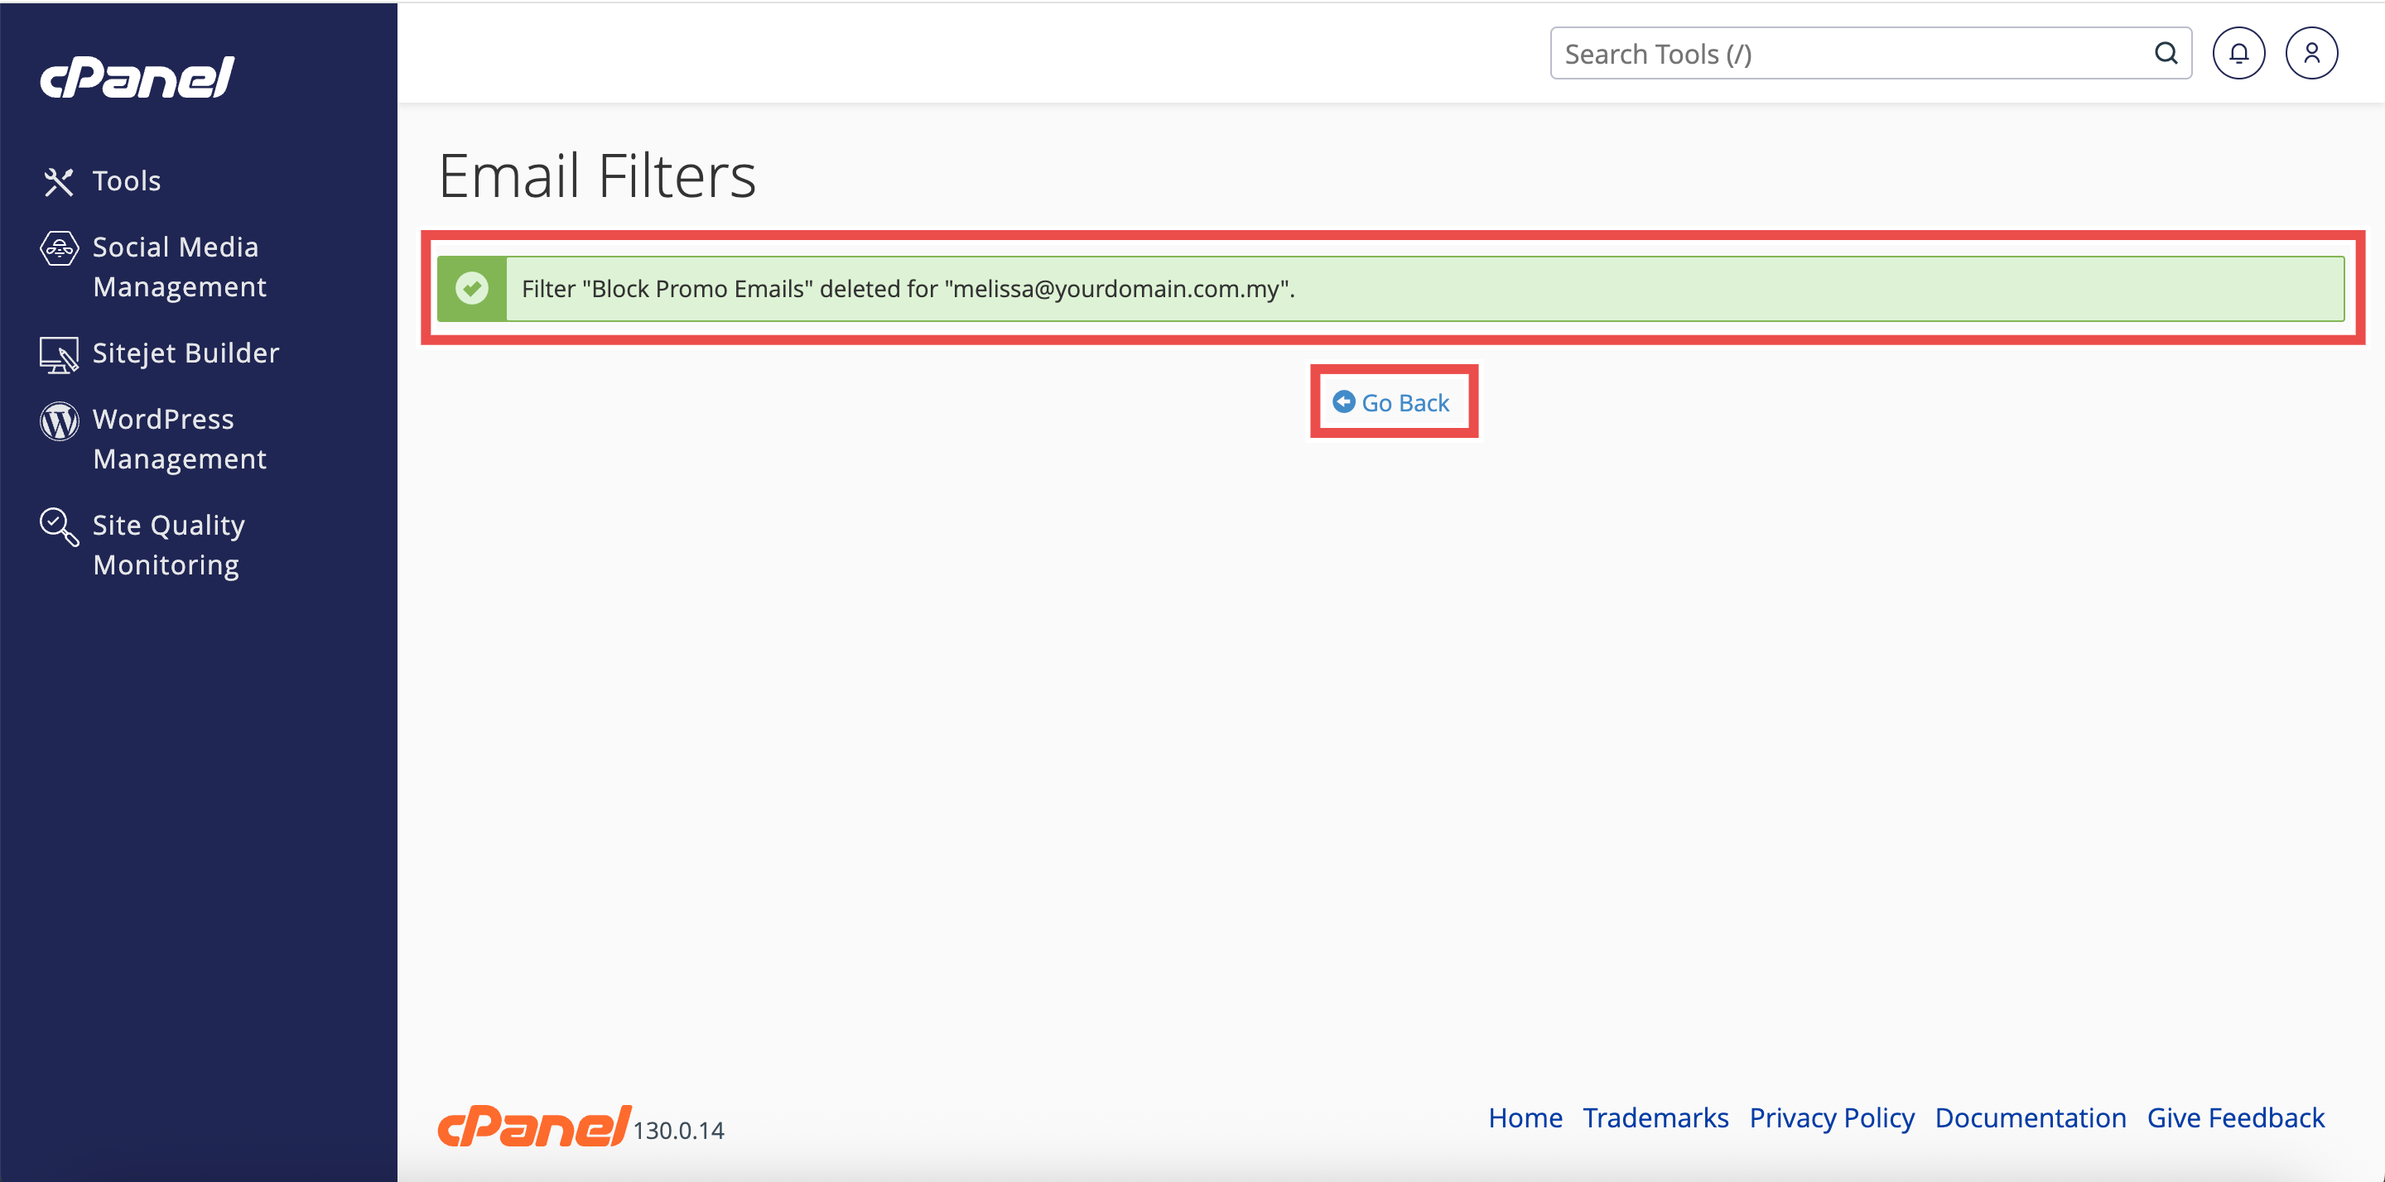Click the Tools wrench icon
2385x1182 pixels.
coord(58,181)
